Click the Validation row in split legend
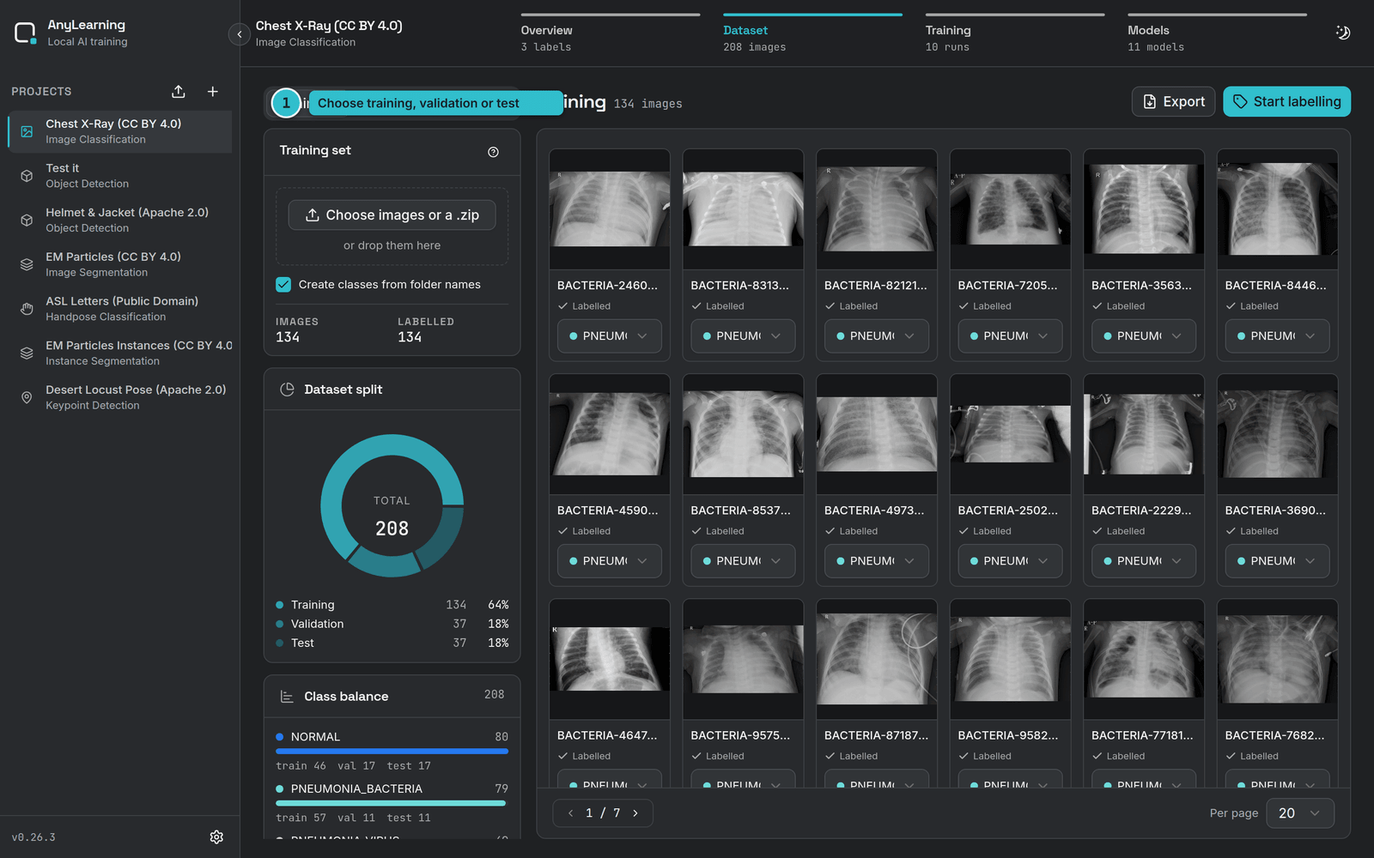 (x=392, y=624)
